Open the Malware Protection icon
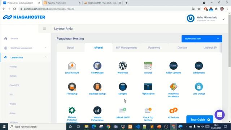The image size is (231, 130). (x=72, y=110)
